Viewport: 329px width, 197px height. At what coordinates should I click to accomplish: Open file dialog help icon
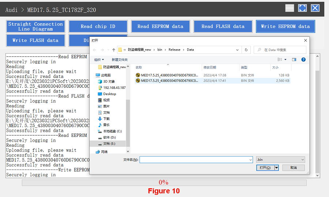303,60
